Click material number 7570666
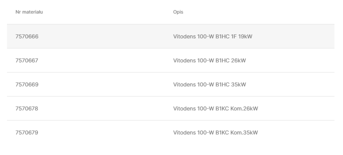This screenshot has width=343, height=155. (x=27, y=37)
